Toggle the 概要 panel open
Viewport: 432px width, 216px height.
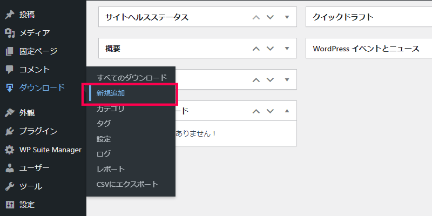tap(287, 49)
